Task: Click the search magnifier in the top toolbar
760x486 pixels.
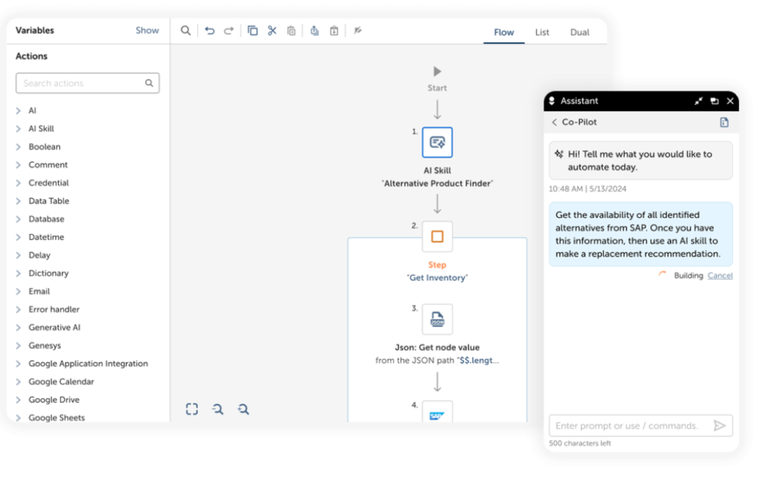Action: [x=185, y=30]
